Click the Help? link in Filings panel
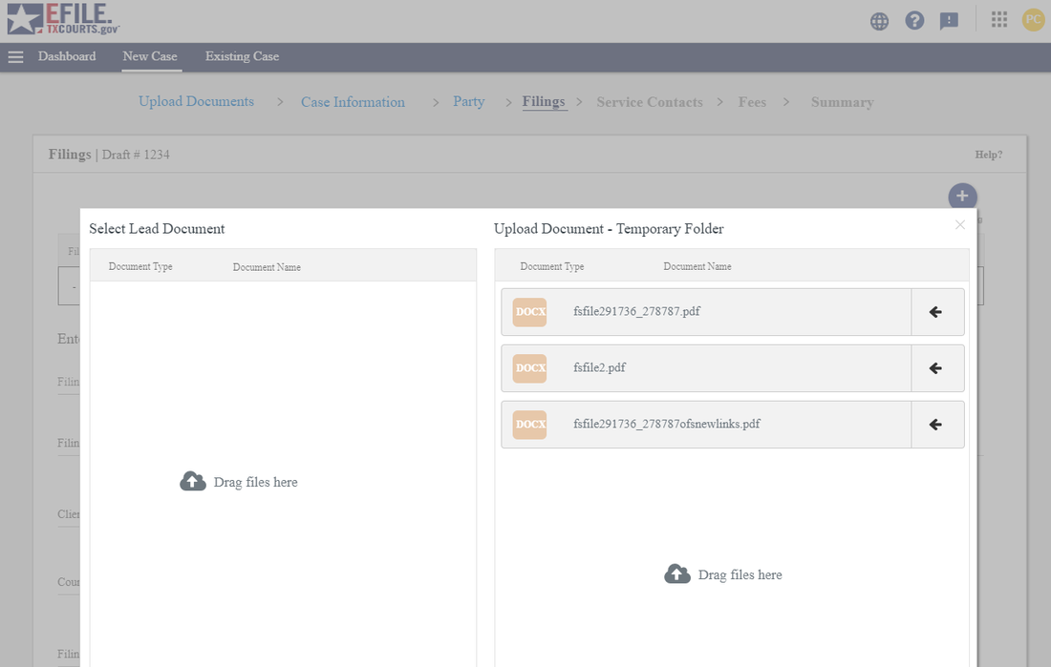 (988, 155)
